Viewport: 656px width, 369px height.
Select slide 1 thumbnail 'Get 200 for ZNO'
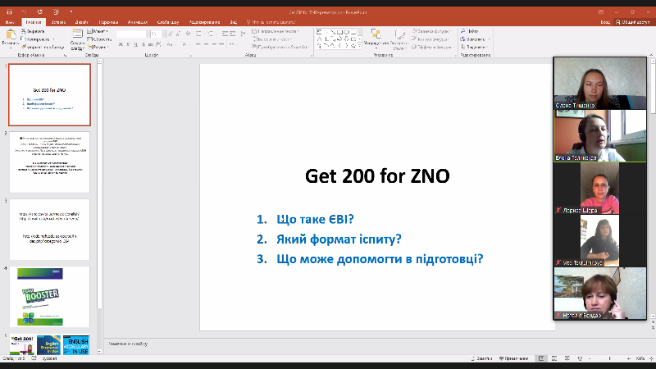click(49, 94)
